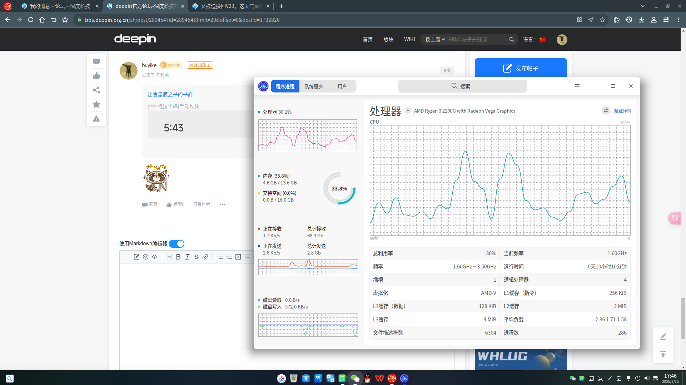The height and width of the screenshot is (385, 686).
Task: Report the post via warning triangle icon
Action: click(96, 119)
